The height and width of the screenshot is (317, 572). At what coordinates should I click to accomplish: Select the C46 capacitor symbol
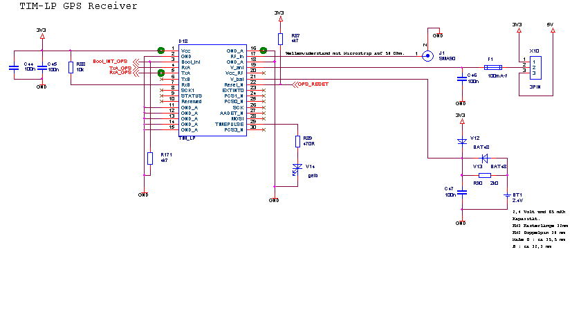coord(462,79)
